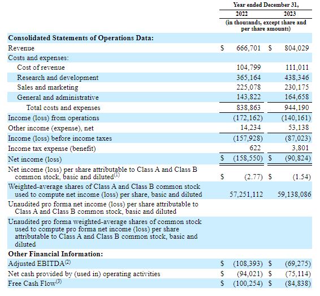Viewport: 320px width, 296px height.
Task: Click the per share value (1.54)
Action: tap(302, 177)
